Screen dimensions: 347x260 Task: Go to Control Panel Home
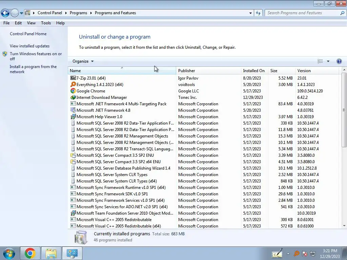(28, 34)
